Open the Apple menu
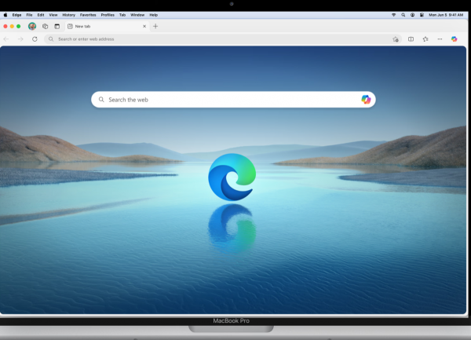 pos(5,15)
